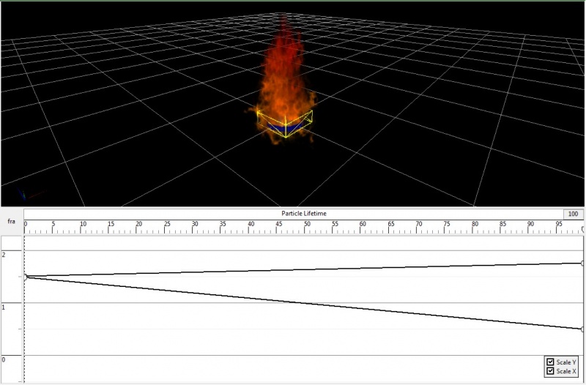Uncheck the Scale Y curve checkbox

click(550, 362)
